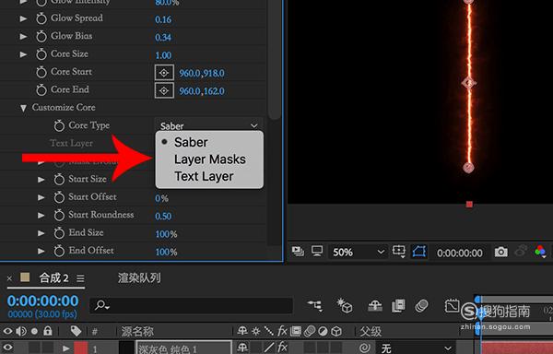Click the 源名称 column header
553x354 pixels.
coord(137,332)
